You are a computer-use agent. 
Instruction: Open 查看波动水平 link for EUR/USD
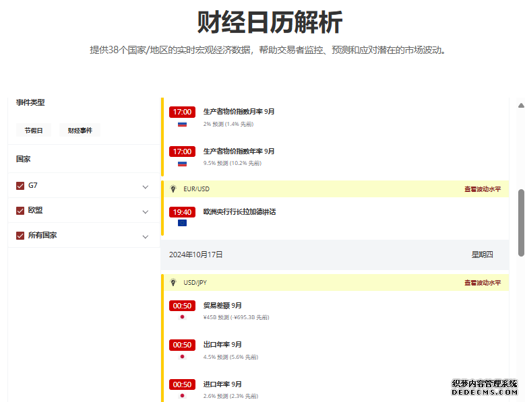coord(482,189)
